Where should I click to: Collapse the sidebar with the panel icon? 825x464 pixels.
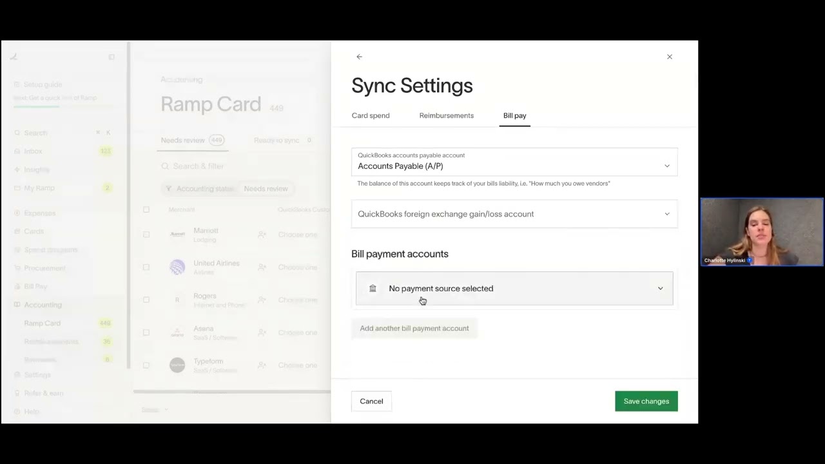[112, 57]
